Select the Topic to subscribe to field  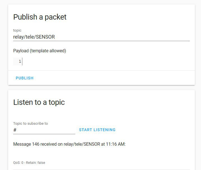click(44, 130)
